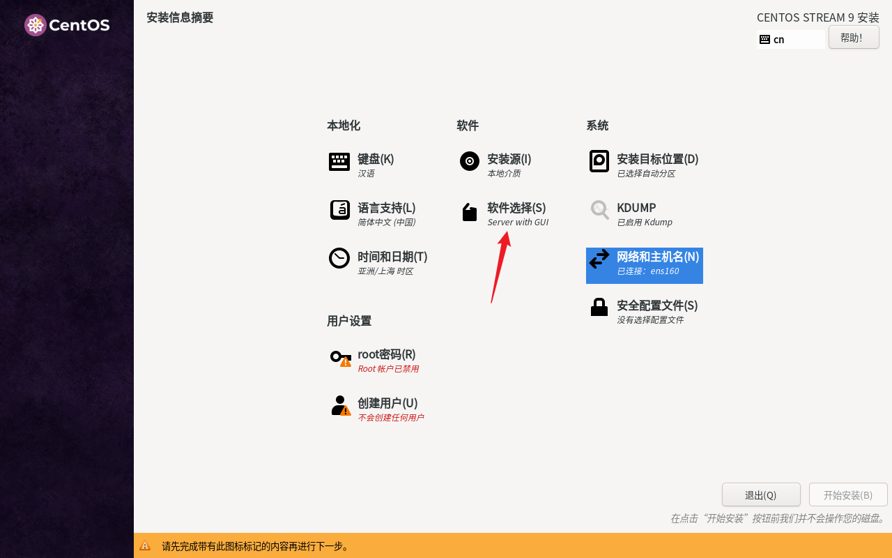Click the lock icon for 安全配置文件
The height and width of the screenshot is (558, 892).
[x=599, y=308]
